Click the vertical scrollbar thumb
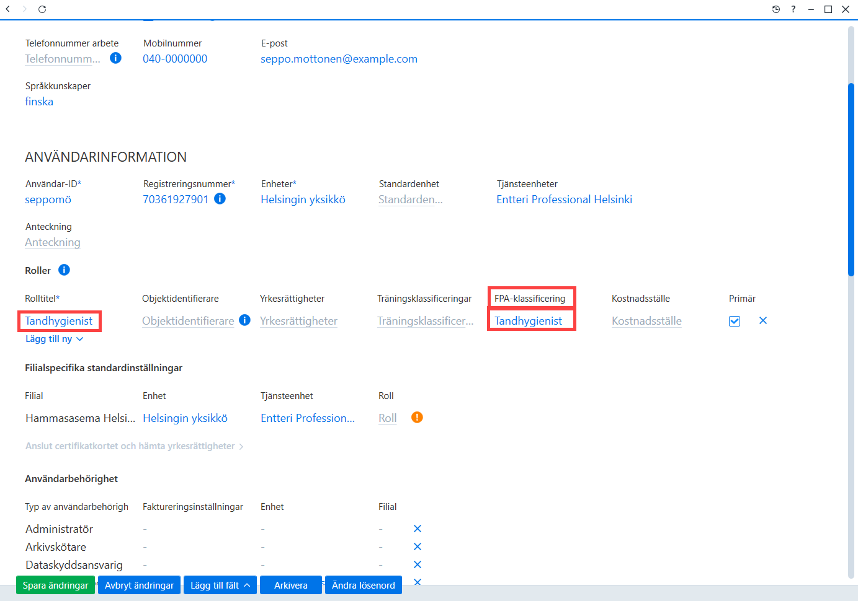Screen dimensions: 858x601 tap(851, 180)
